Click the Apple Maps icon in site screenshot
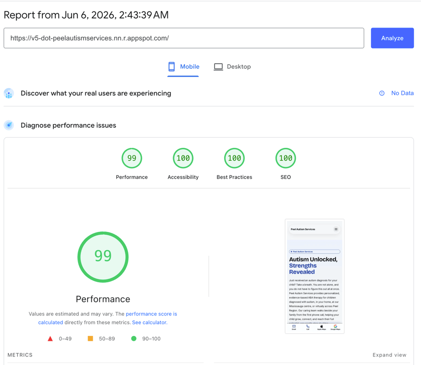Screen dimensions: 421x365 point(322,327)
